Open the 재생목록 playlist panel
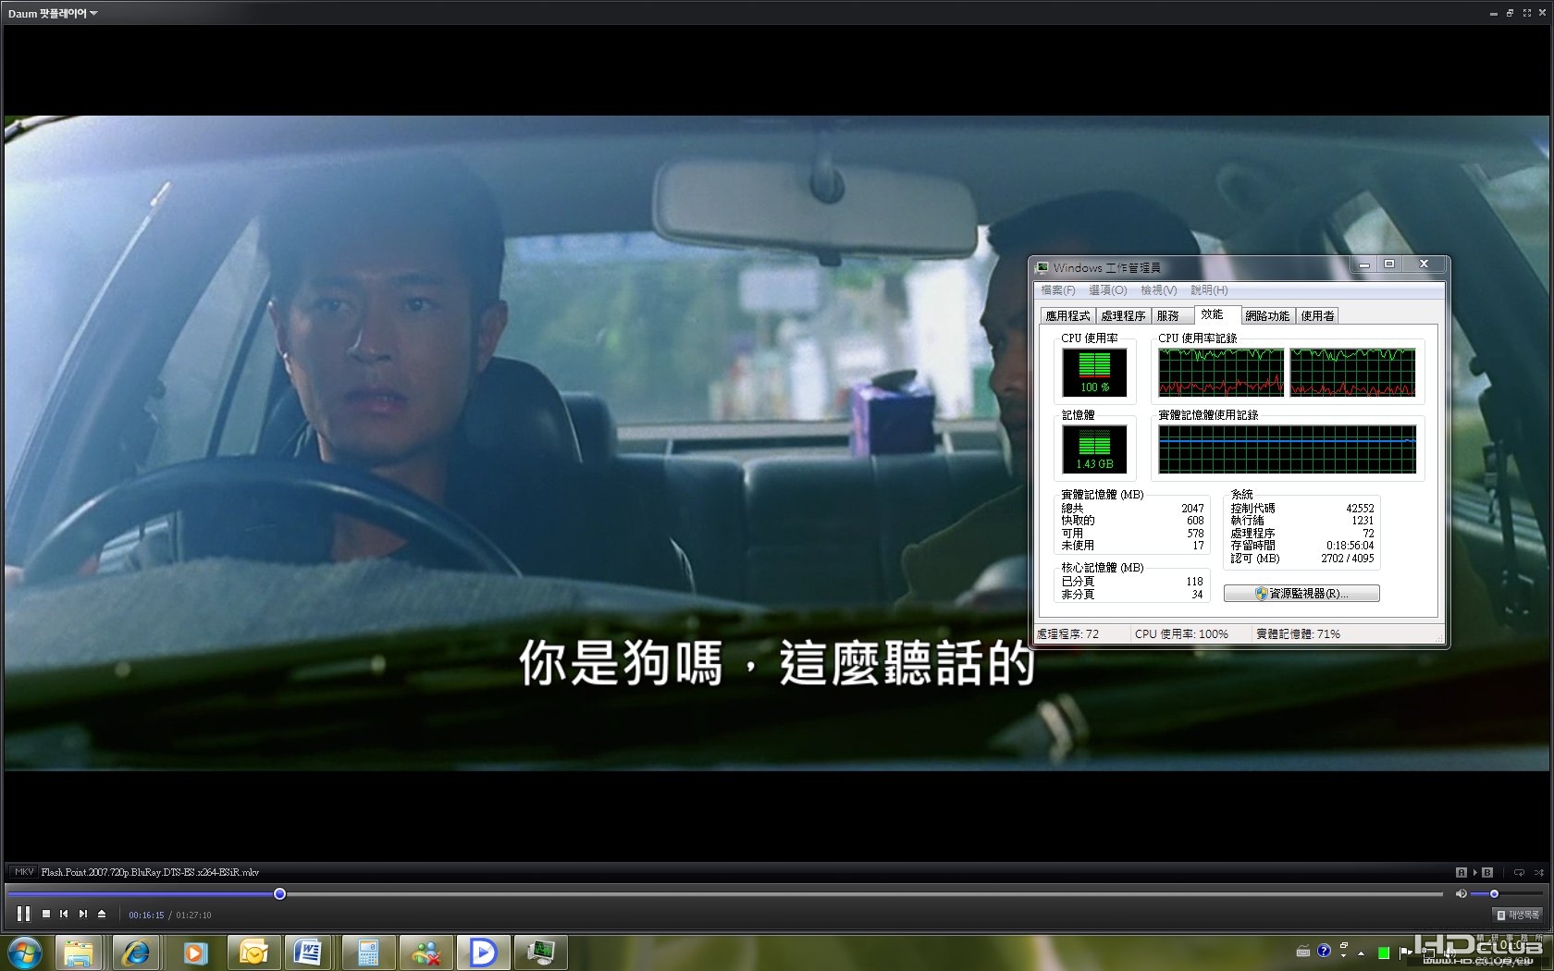Viewport: 1554px width, 971px height. [1519, 915]
